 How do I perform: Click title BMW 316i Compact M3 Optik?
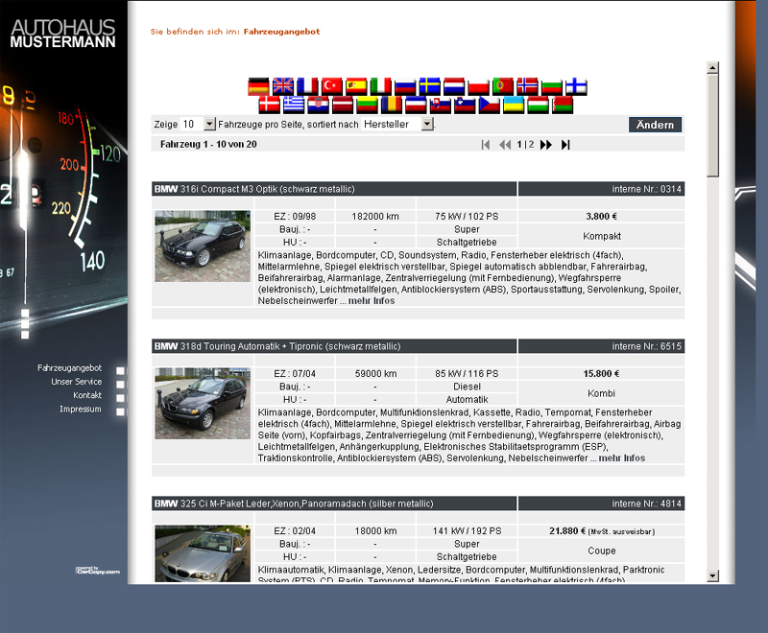tap(254, 189)
